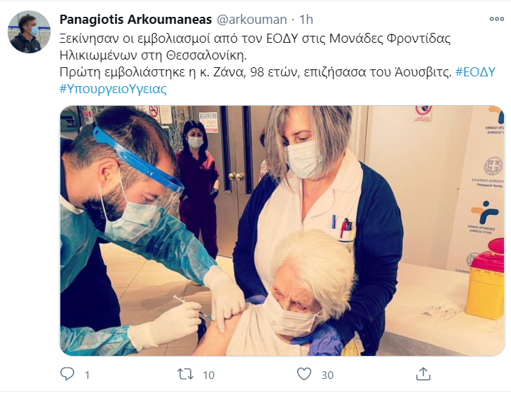Image resolution: width=511 pixels, height=393 pixels.
Task: Enlarge the vaccination photo in the tweet
Action: (x=282, y=230)
